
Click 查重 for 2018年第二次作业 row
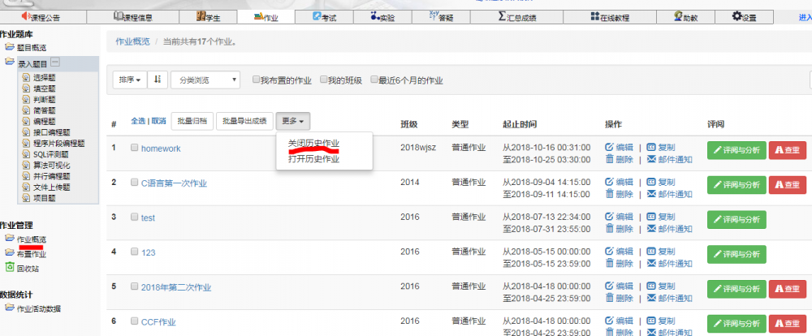[x=787, y=289]
